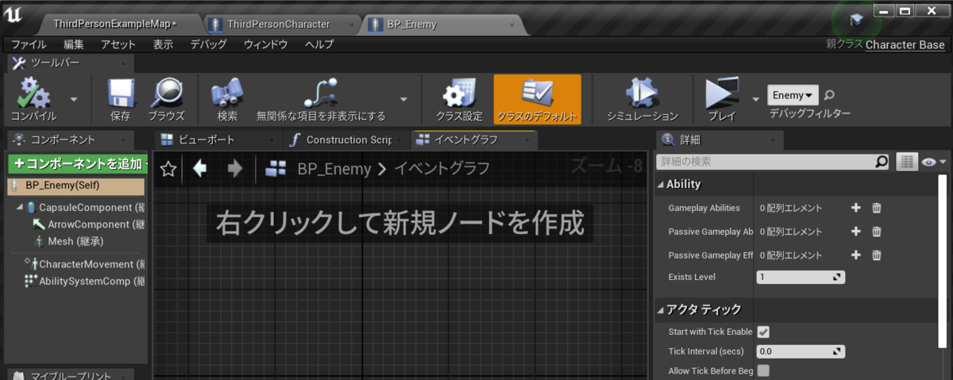Switch to ThirdPersonCharacter tab
The image size is (953, 380).
(x=278, y=24)
